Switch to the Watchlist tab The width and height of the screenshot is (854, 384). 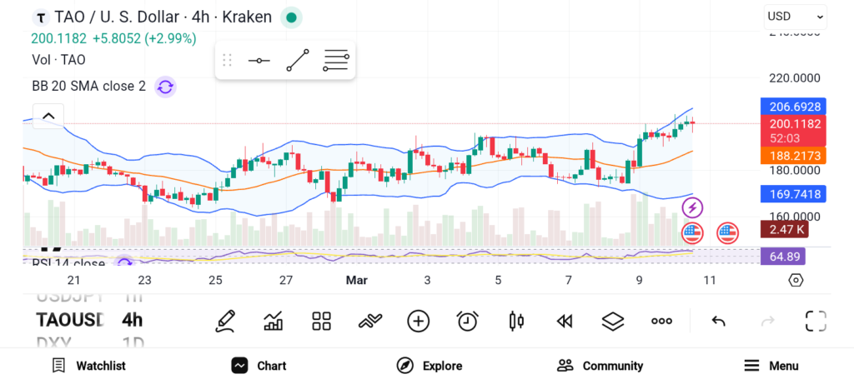click(x=88, y=366)
